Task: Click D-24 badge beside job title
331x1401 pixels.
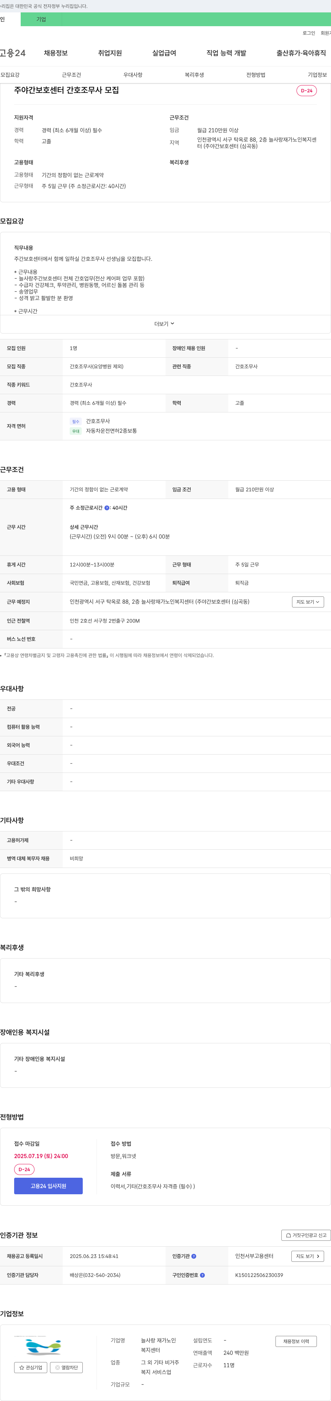Action: pyautogui.click(x=307, y=90)
